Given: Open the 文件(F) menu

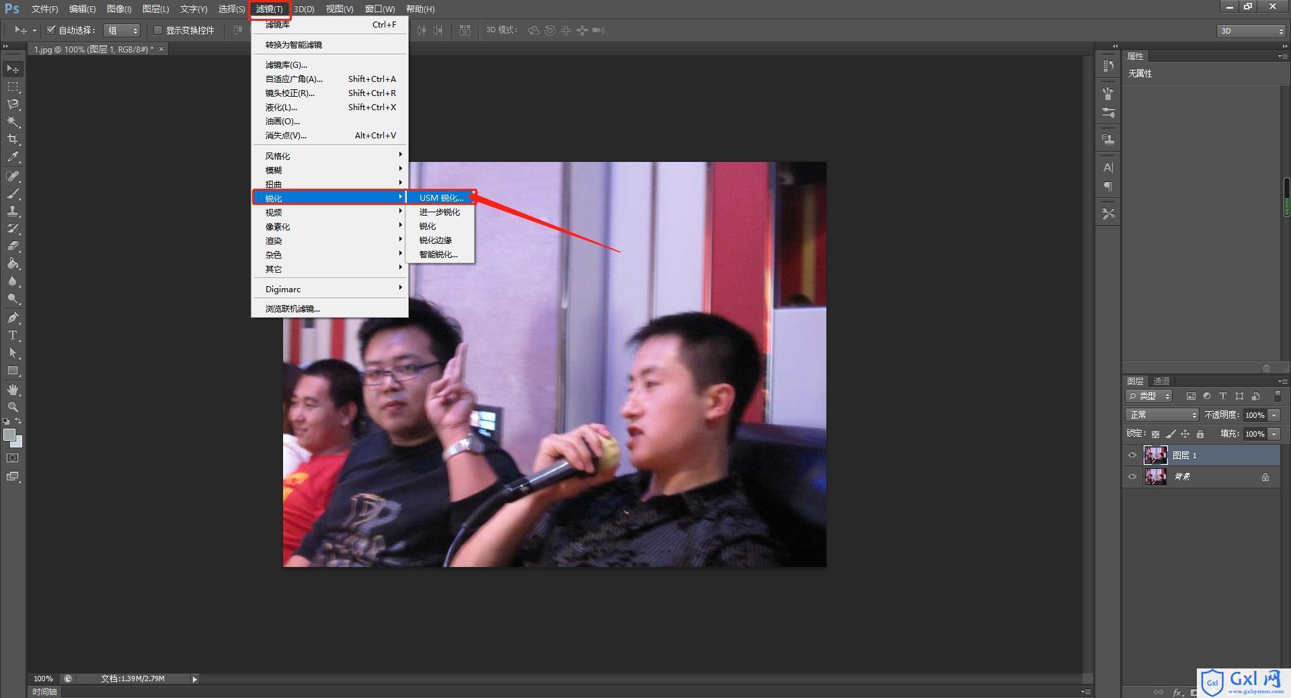Looking at the screenshot, I should point(44,9).
